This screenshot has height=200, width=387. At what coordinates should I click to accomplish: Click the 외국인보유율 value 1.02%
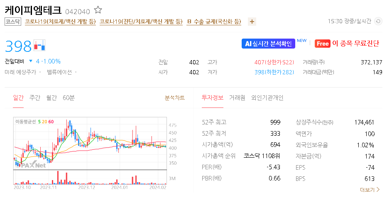click(x=365, y=145)
